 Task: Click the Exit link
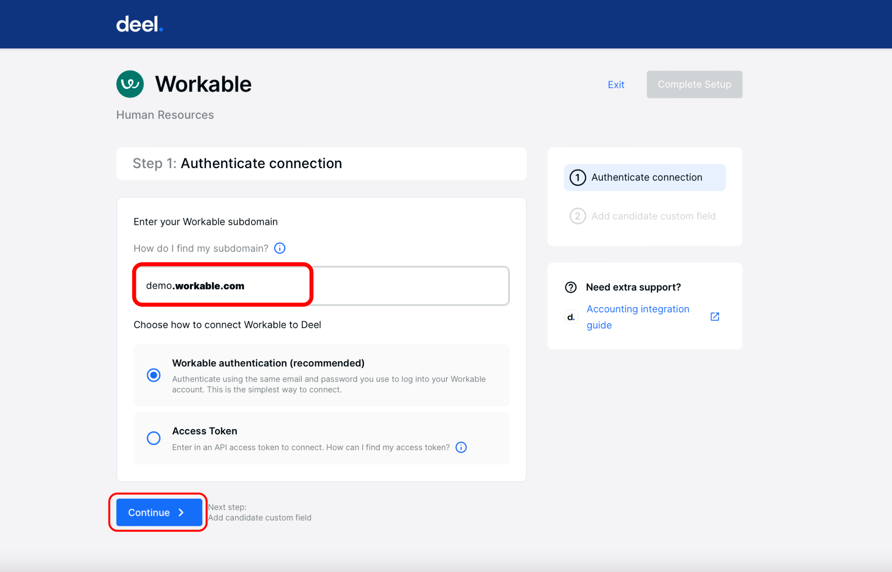pos(615,84)
